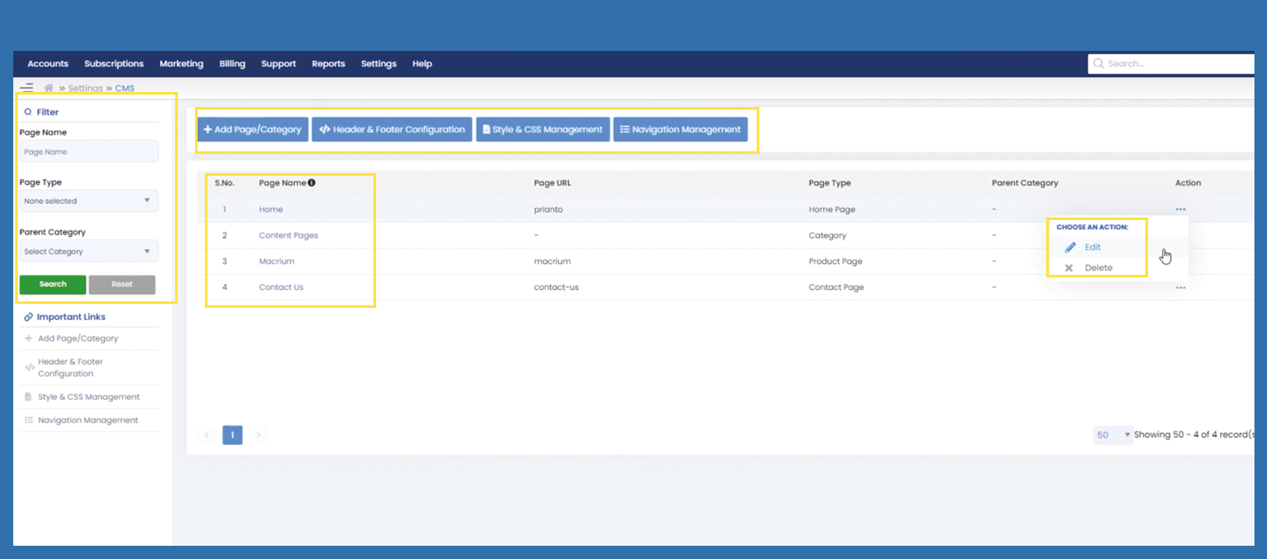
Task: Open the Settings menu
Action: point(378,64)
